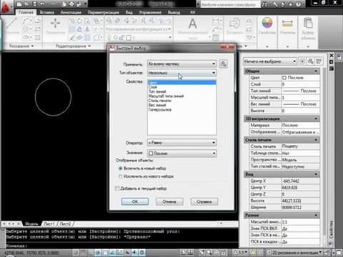The height and width of the screenshot is (257, 343).
Task: Collapse the Общие section in properties
Action: [316, 71]
